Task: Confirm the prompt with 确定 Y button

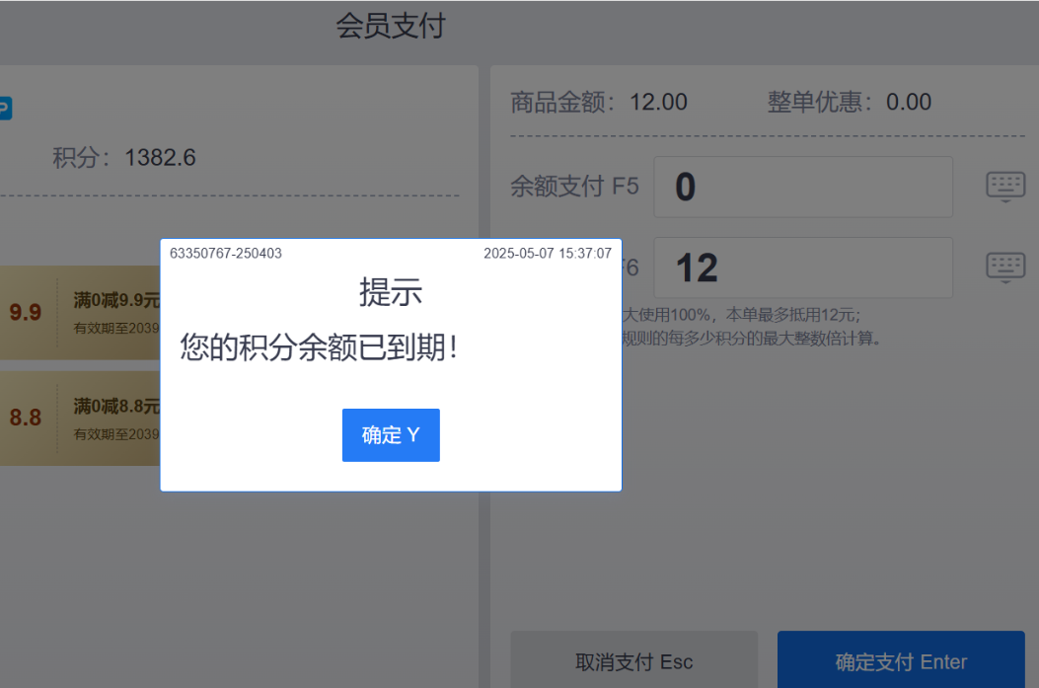Action: pyautogui.click(x=391, y=434)
